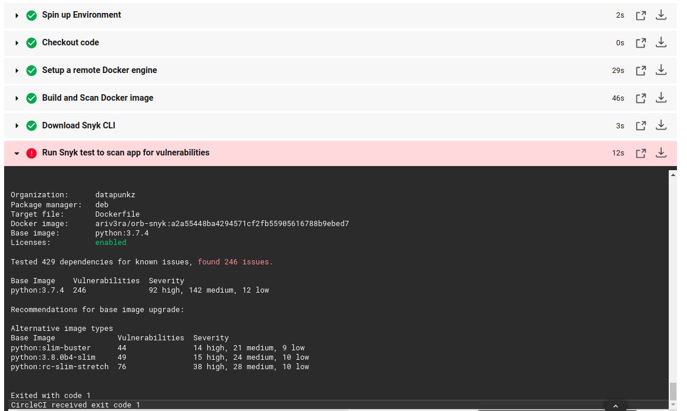Viewport: 687px width, 411px height.
Task: Open the Snyk test step in new tab
Action: coord(641,153)
